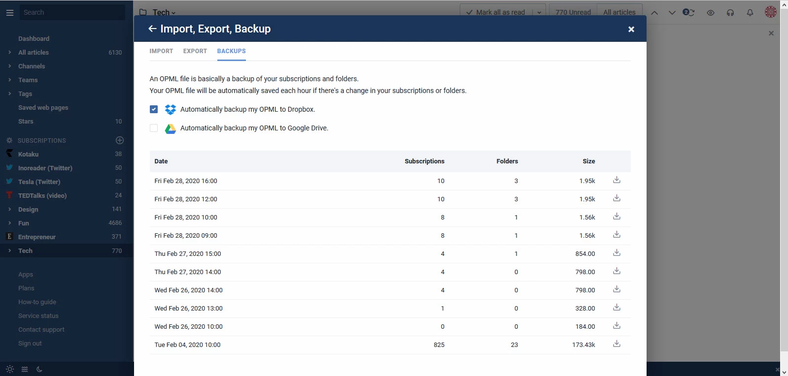The image size is (788, 376).
Task: Expand the Fun folder in the sidebar
Action: 9,223
